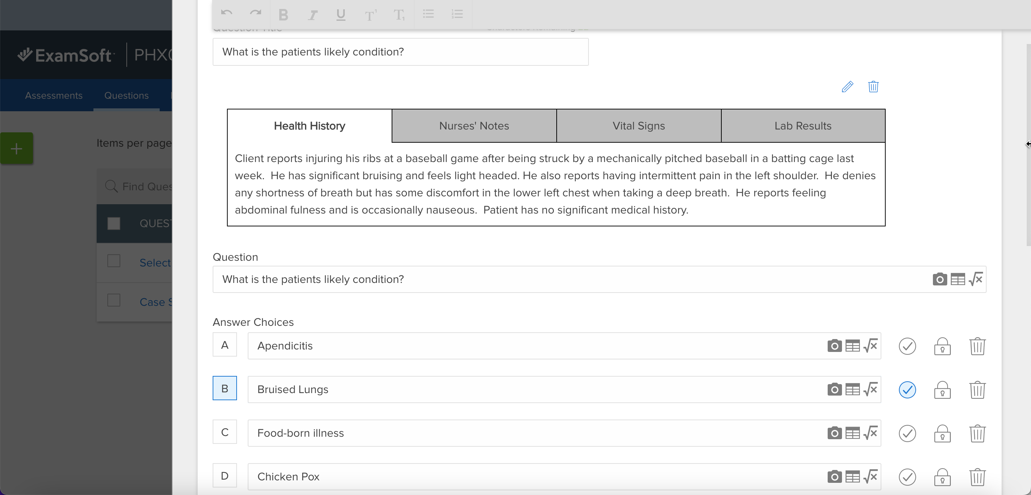1031x495 pixels.
Task: Add equation to answer Apendicitis
Action: [x=871, y=345]
